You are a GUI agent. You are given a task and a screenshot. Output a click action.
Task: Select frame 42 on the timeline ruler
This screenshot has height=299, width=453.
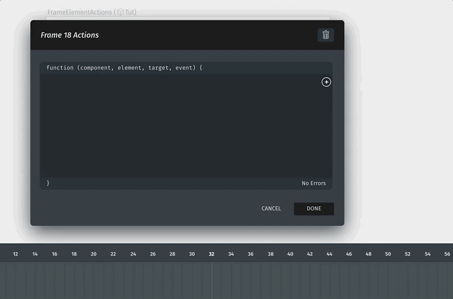(310, 254)
